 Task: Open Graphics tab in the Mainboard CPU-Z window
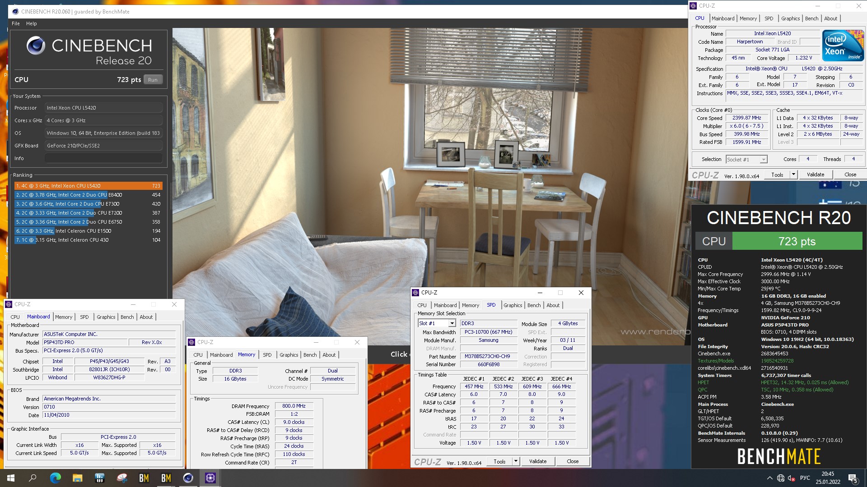106,317
